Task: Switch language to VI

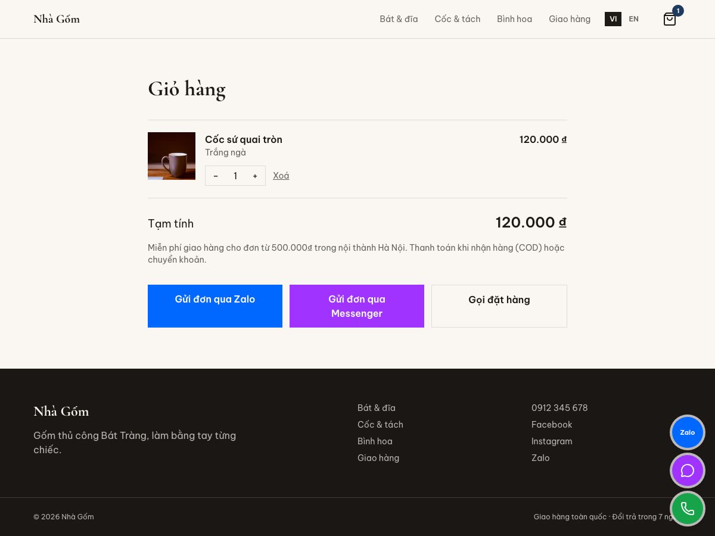Action: click(x=613, y=19)
